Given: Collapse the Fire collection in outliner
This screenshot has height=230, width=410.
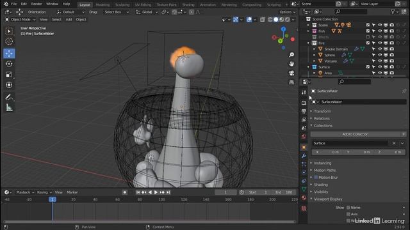Looking at the screenshot, I should click(308, 43).
